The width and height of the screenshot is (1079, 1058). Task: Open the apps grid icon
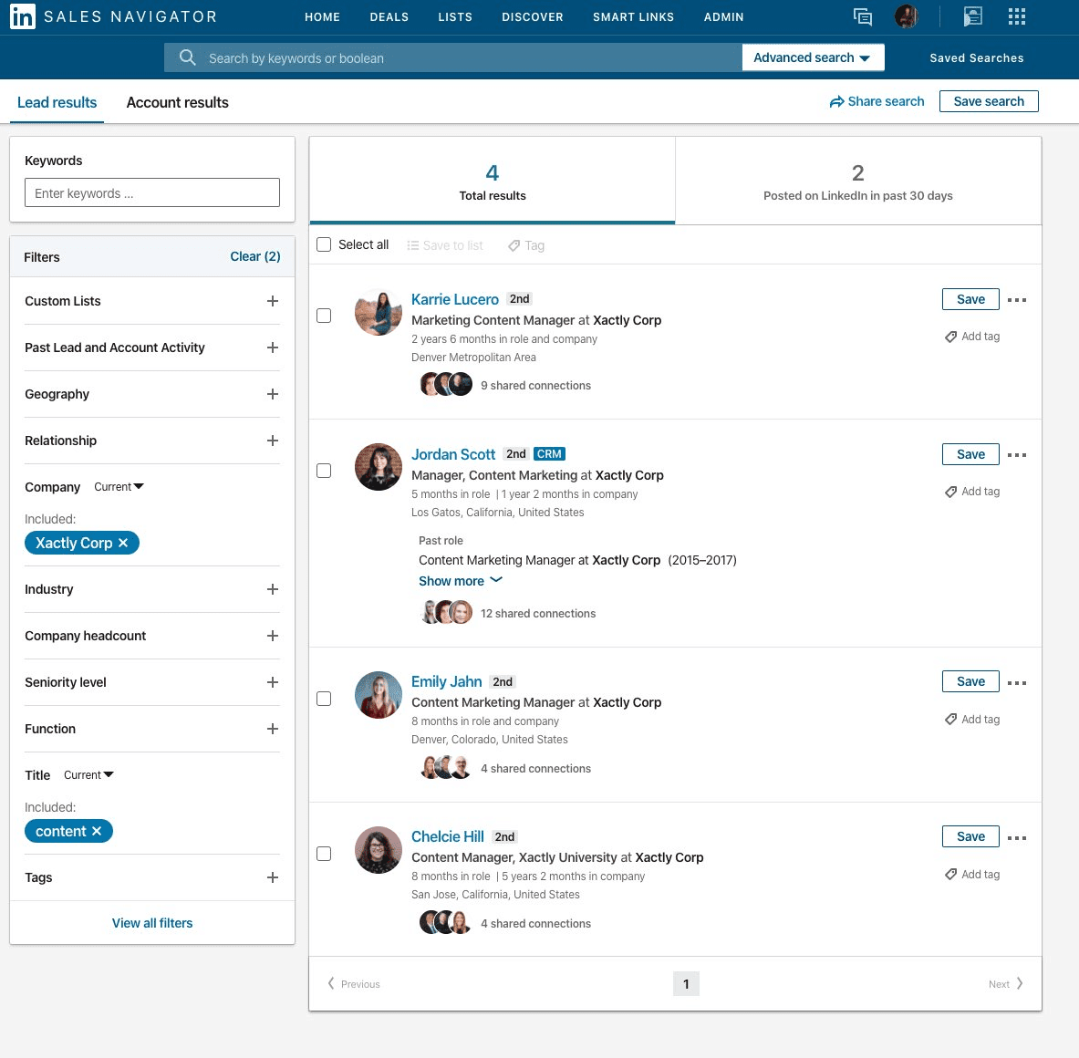(1016, 16)
